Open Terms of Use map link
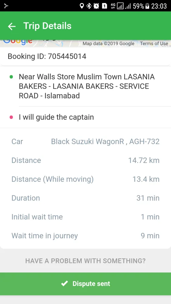The height and width of the screenshot is (304, 171). pos(154,43)
